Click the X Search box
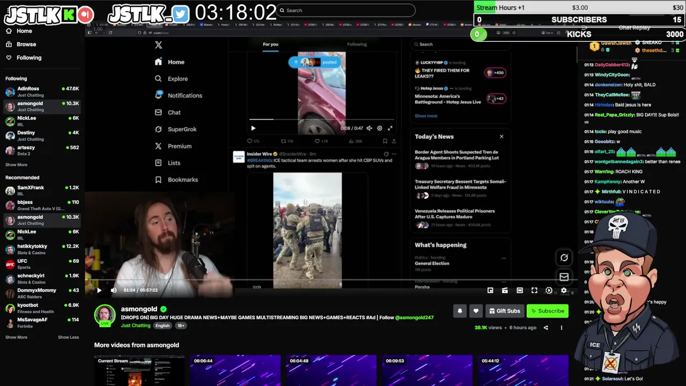The height and width of the screenshot is (386, 686). pos(461,44)
